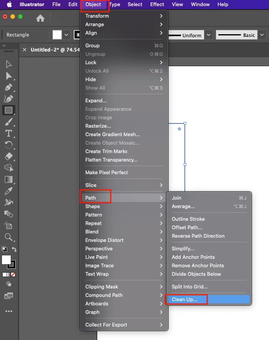Change the screen mode icon
Screen dimensions: 269x340
tap(9, 295)
